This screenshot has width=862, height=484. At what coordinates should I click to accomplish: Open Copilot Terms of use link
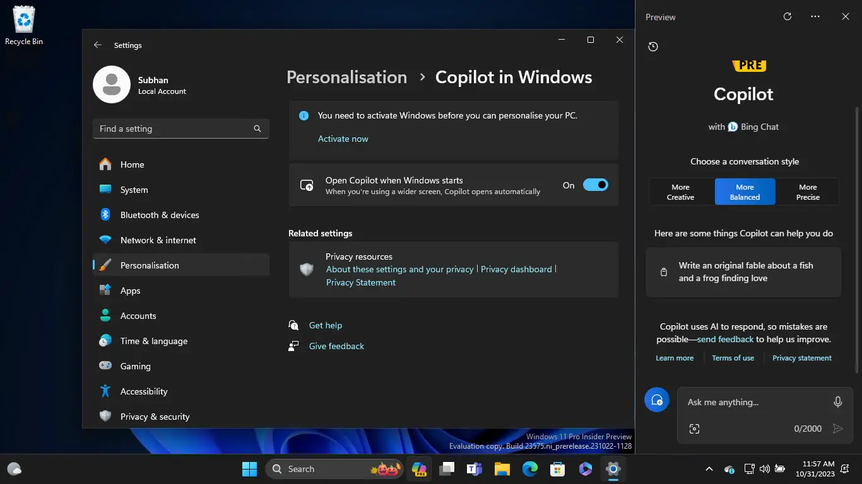click(733, 358)
